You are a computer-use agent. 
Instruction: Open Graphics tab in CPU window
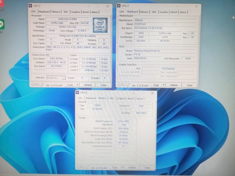click(76, 12)
